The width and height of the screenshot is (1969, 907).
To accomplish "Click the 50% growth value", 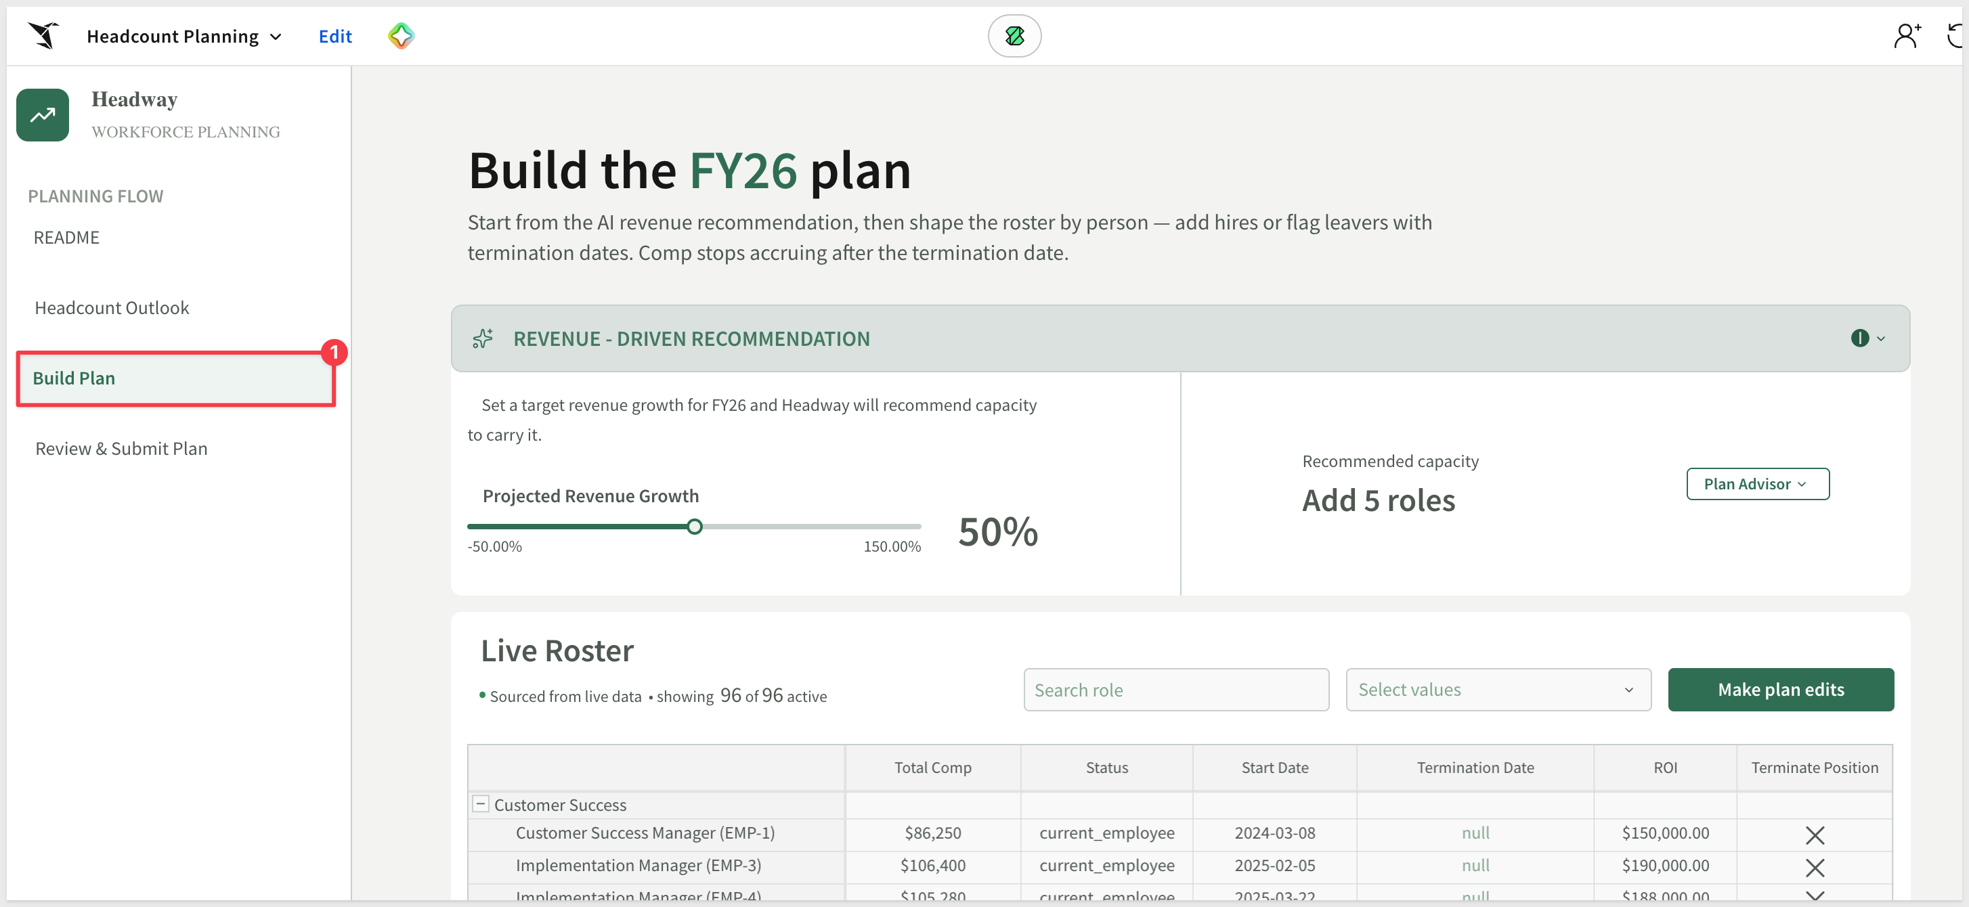I will click(997, 532).
